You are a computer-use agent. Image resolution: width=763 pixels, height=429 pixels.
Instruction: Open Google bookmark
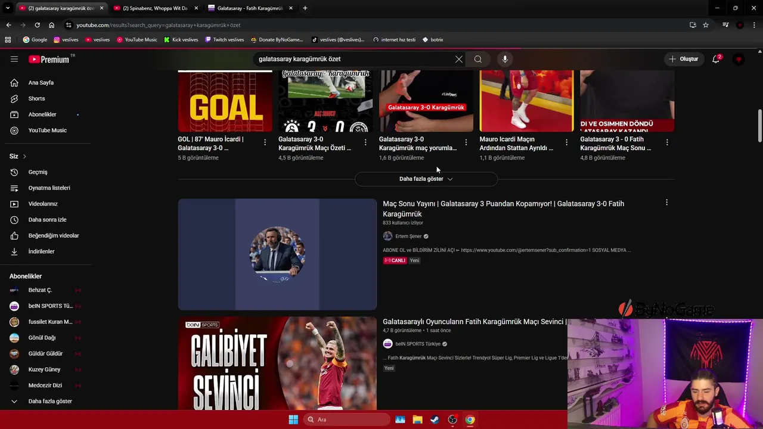tap(35, 40)
